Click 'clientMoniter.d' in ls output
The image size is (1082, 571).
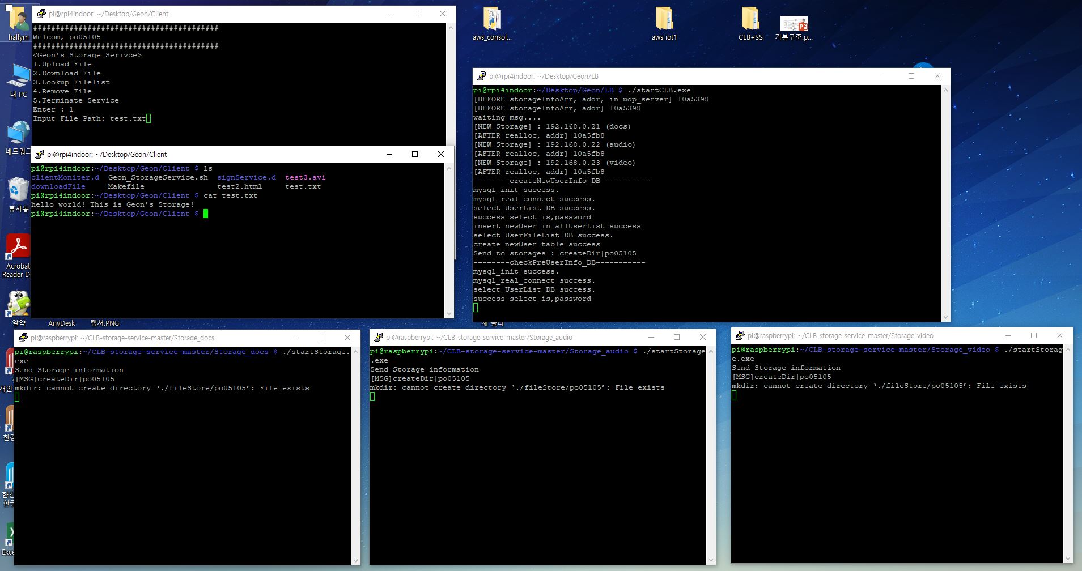(65, 177)
